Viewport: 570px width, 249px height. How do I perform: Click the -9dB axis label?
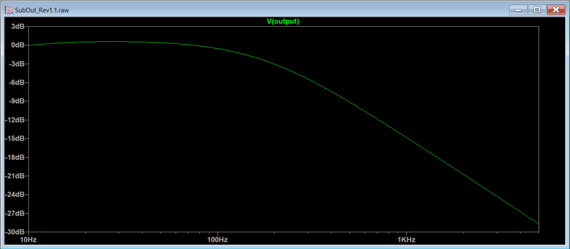17,101
